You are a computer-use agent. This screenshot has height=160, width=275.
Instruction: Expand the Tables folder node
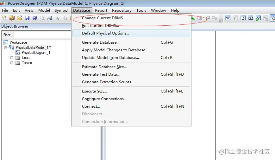(x=12, y=63)
